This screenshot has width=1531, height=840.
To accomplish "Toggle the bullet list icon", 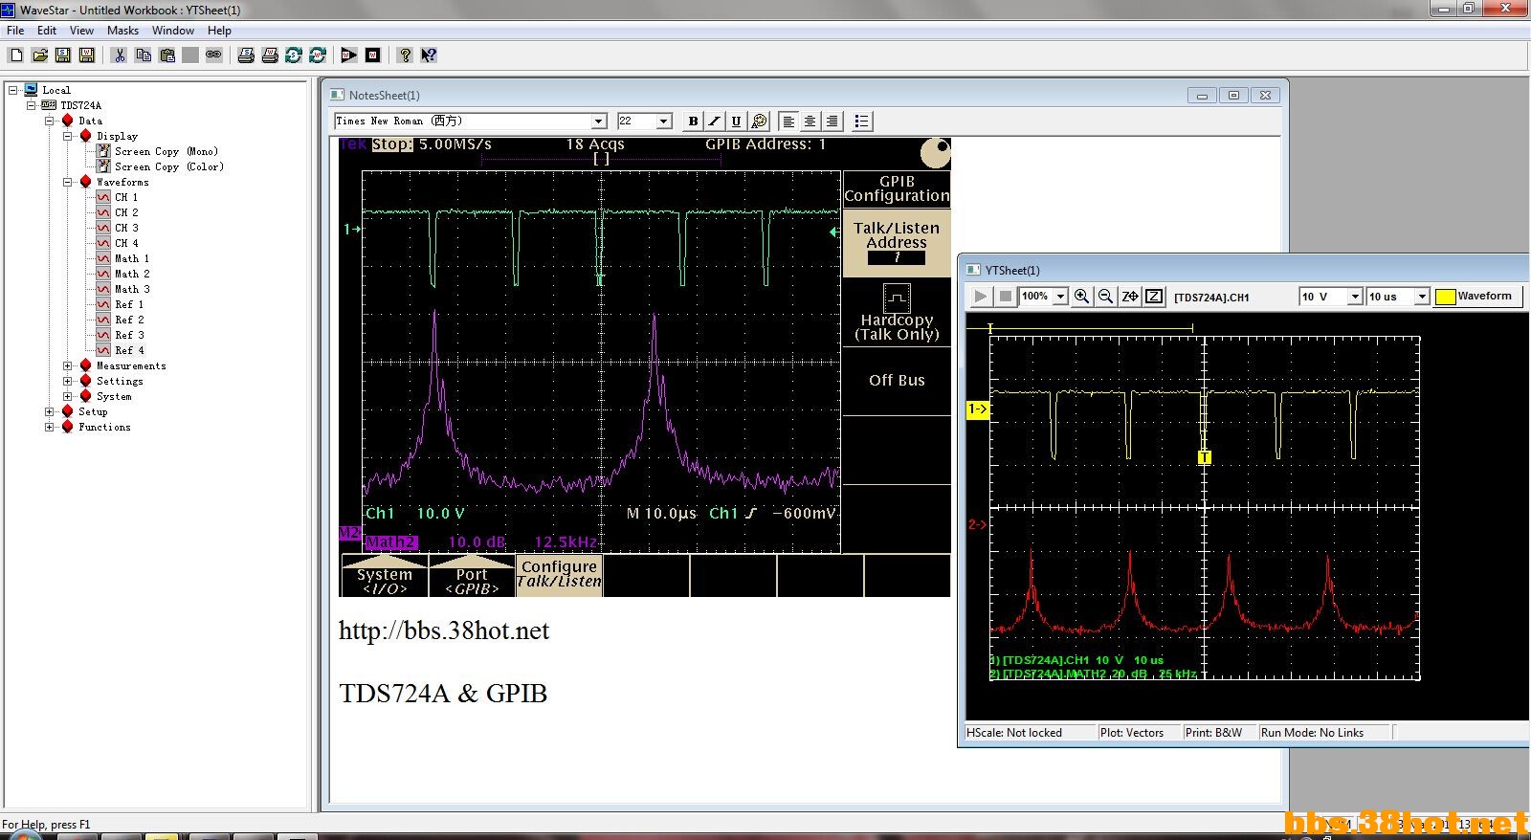I will [861, 122].
